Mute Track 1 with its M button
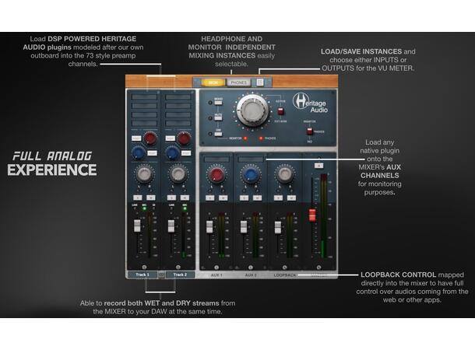This screenshot has height=350, width=475. [x=151, y=198]
